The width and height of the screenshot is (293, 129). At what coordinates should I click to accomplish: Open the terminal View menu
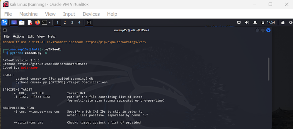(41, 36)
